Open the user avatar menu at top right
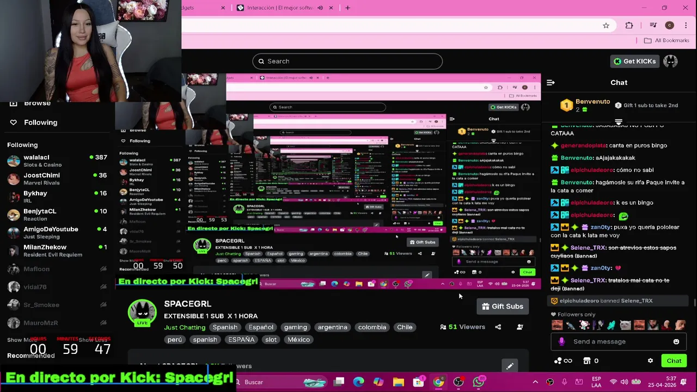The width and height of the screenshot is (697, 392). pyautogui.click(x=670, y=61)
